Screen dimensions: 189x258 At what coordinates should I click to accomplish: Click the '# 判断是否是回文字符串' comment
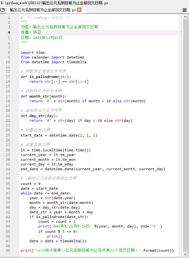click(43, 71)
